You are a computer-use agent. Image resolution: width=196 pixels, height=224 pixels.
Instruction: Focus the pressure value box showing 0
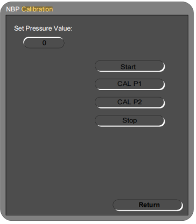click(x=44, y=43)
